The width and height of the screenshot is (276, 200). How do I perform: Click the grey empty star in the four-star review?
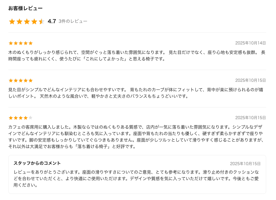pyautogui.click(x=31, y=118)
